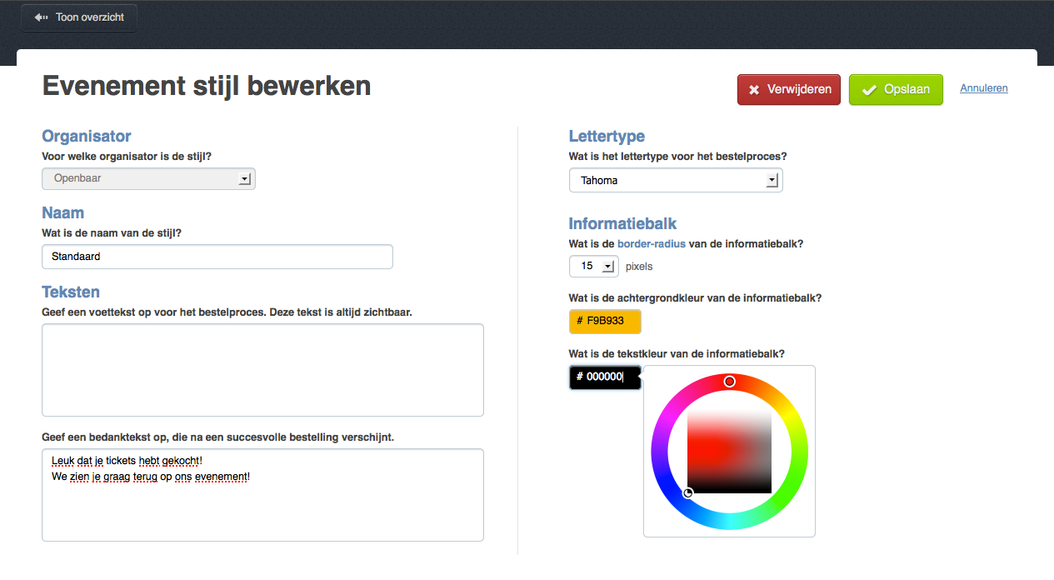Click the 000000 text color field
This screenshot has height=580, width=1054.
tap(605, 377)
